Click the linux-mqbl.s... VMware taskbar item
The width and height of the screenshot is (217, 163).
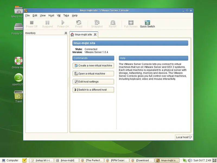tap(167, 160)
